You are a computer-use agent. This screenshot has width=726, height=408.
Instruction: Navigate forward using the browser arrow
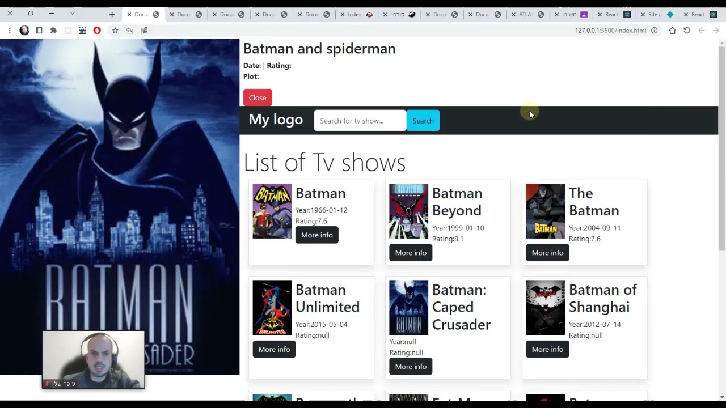point(716,31)
